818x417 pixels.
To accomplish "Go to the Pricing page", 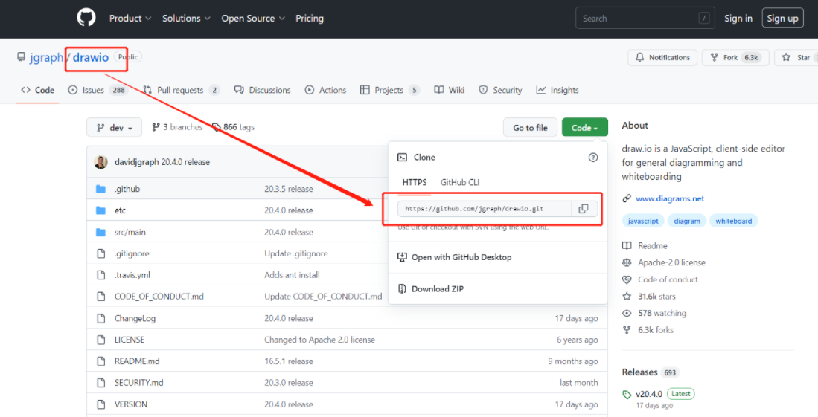I will pos(310,19).
